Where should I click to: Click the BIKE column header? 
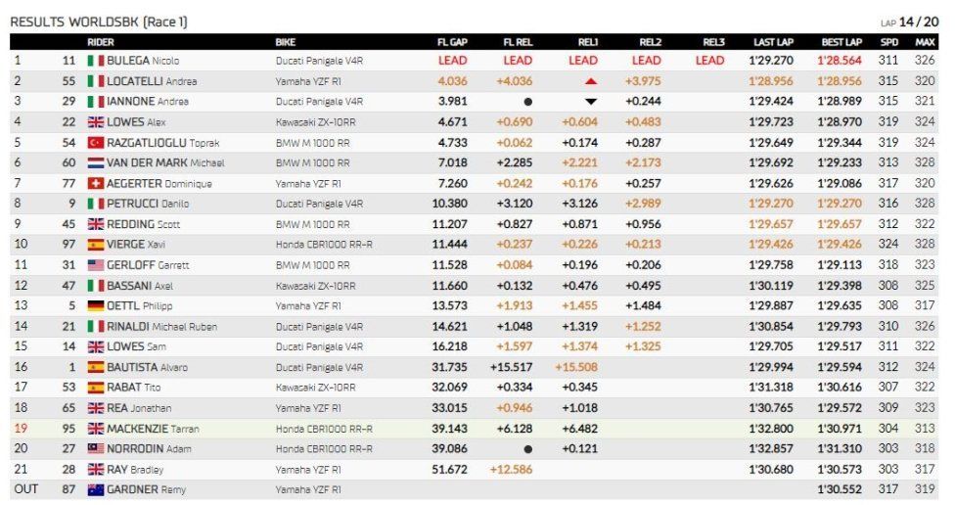tap(286, 42)
